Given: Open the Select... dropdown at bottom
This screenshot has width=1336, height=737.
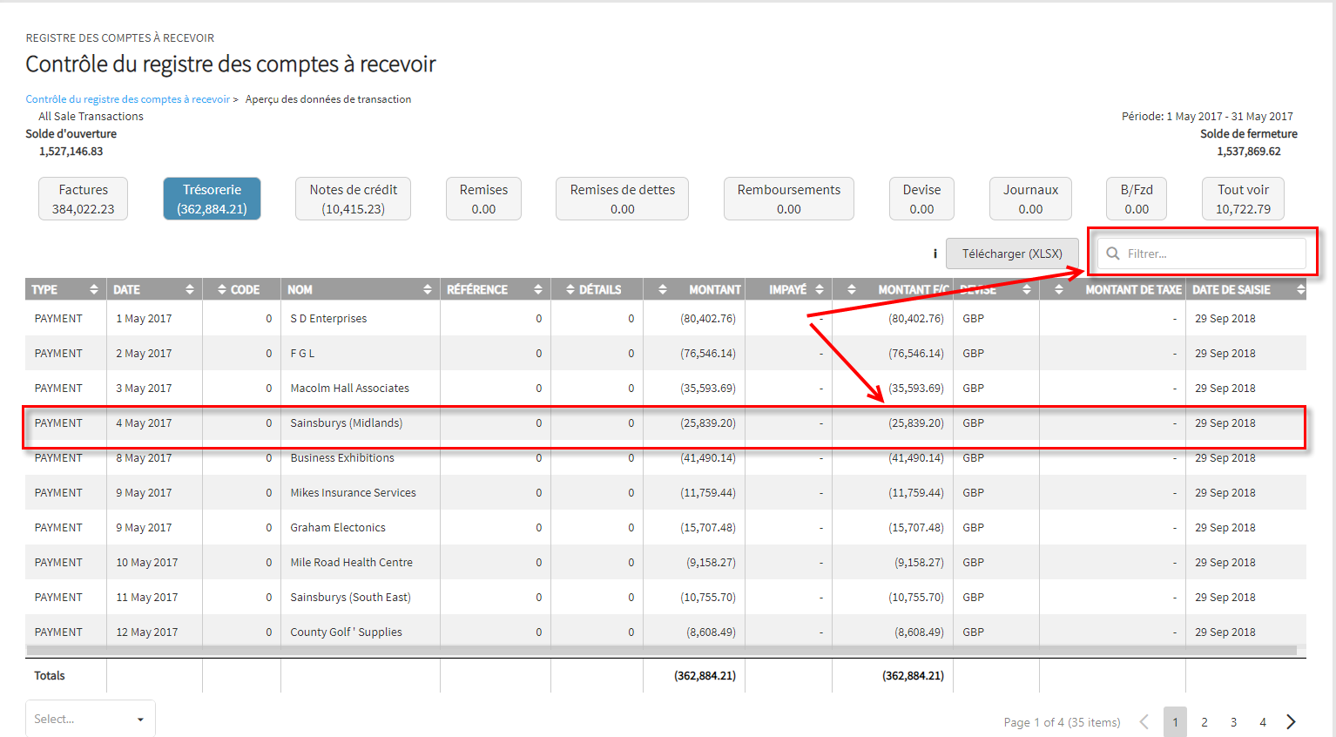Looking at the screenshot, I should point(91,719).
